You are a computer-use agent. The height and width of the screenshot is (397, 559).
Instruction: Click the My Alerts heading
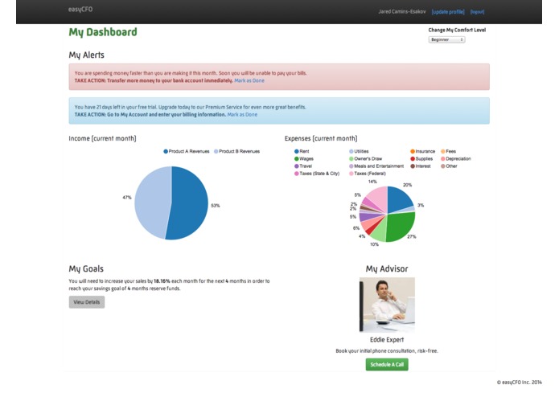point(87,55)
